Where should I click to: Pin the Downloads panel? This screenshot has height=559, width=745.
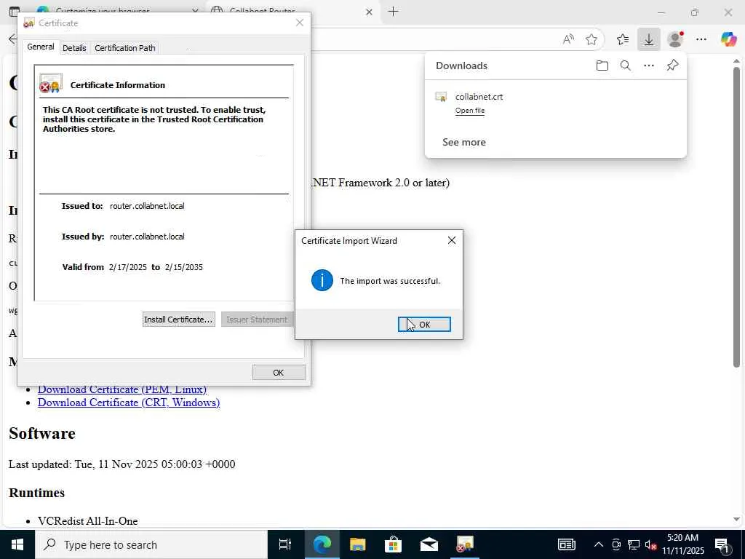[672, 65]
